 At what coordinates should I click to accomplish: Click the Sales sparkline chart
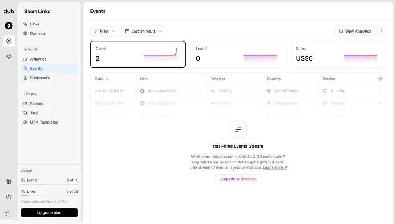[x=361, y=58]
